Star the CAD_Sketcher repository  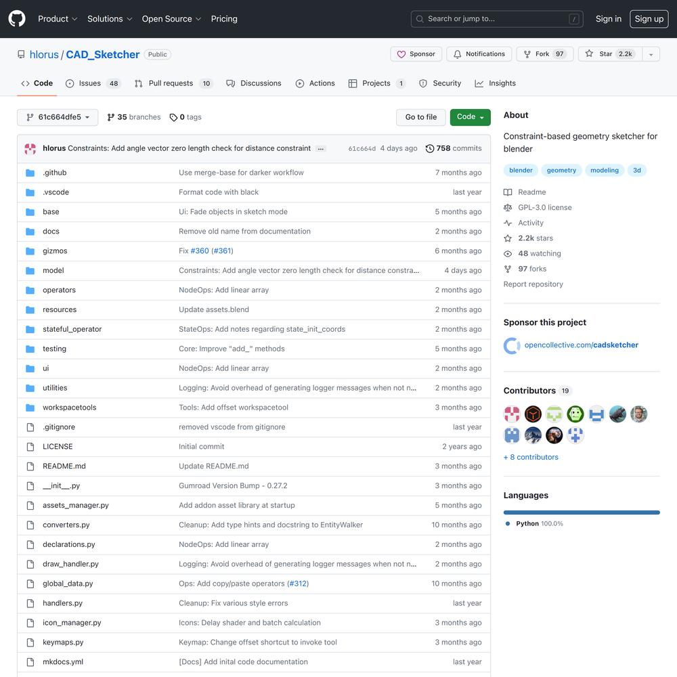click(610, 54)
